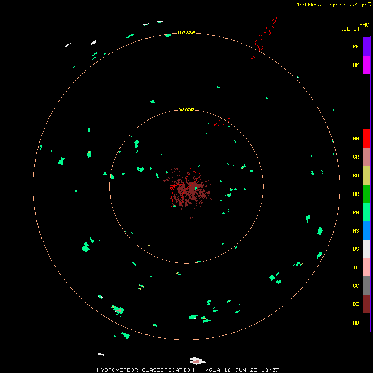Click the DS legend label
The height and width of the screenshot is (373, 373).
(x=356, y=249)
